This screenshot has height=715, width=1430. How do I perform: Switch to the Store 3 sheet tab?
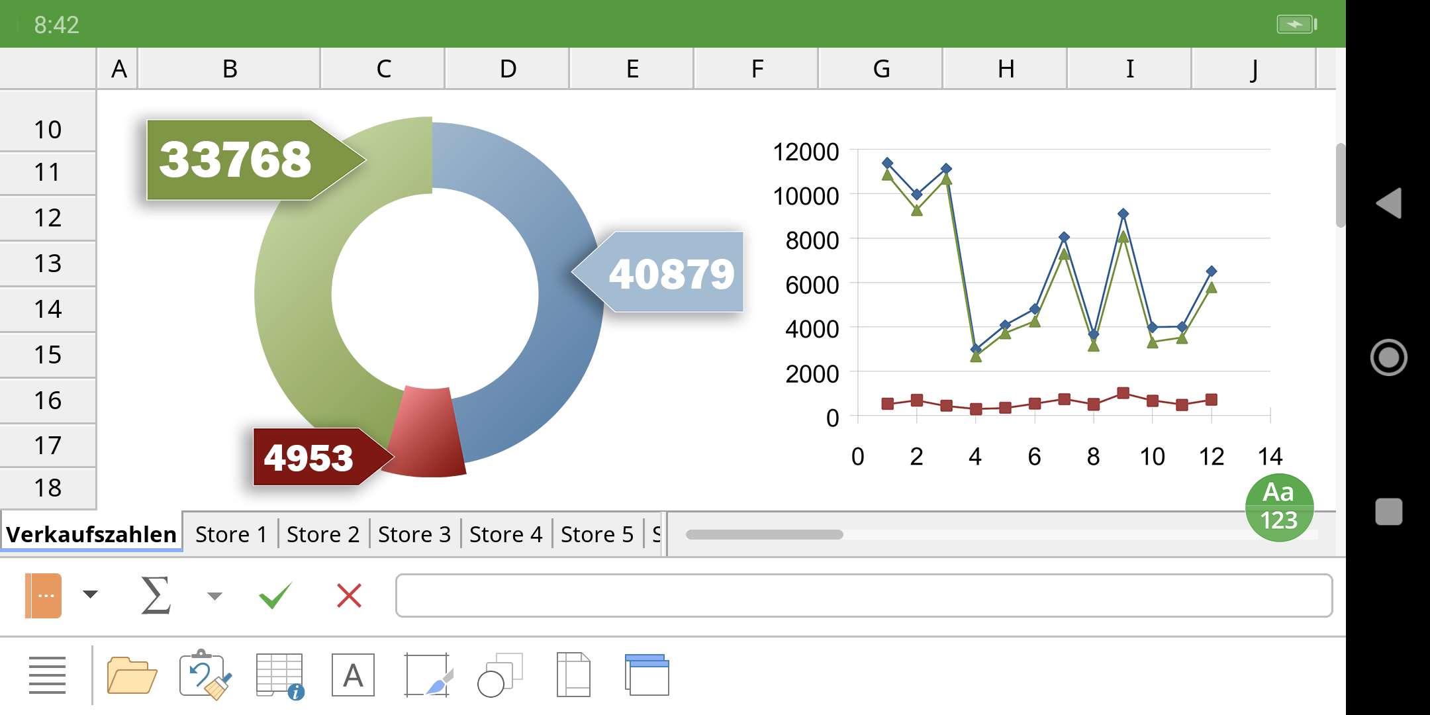pos(414,534)
